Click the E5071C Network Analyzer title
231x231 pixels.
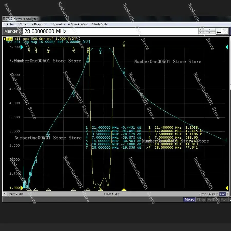[20, 19]
